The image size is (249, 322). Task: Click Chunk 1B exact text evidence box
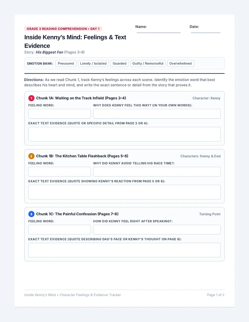[x=124, y=192]
